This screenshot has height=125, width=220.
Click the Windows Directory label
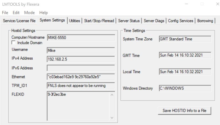point(138,88)
